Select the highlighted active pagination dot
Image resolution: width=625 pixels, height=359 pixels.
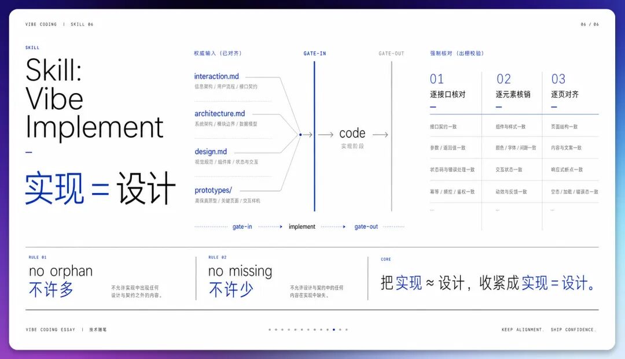click(334, 330)
